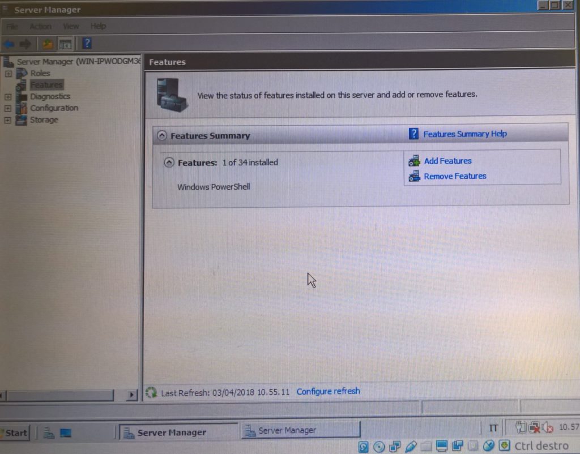Click the IT language indicator in the taskbar
580x454 pixels.
tap(493, 429)
